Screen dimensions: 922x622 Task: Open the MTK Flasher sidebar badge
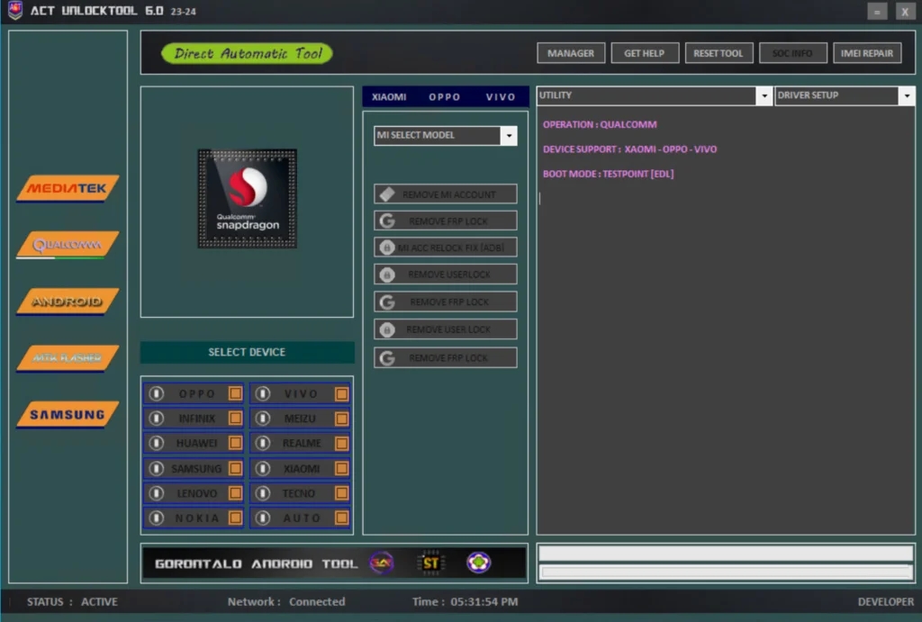tap(68, 357)
